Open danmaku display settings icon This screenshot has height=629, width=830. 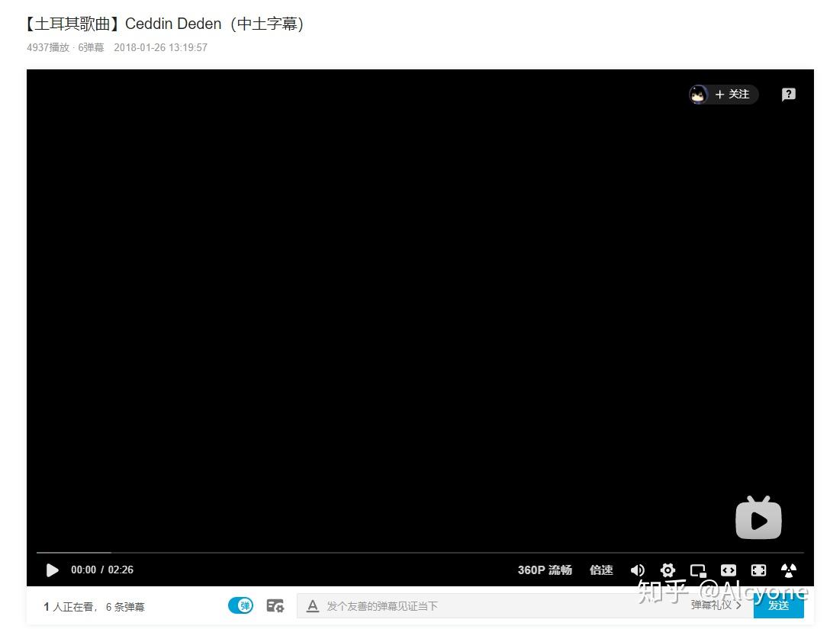275,605
